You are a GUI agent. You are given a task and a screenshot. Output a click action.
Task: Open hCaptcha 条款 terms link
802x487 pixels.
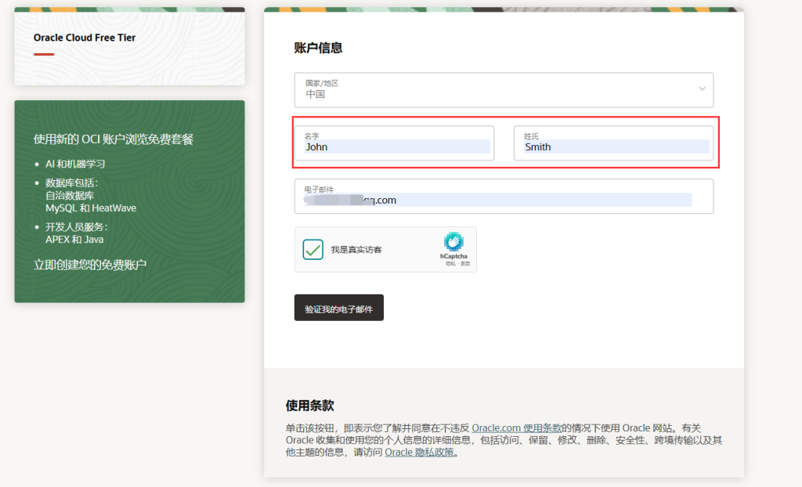coord(464,264)
